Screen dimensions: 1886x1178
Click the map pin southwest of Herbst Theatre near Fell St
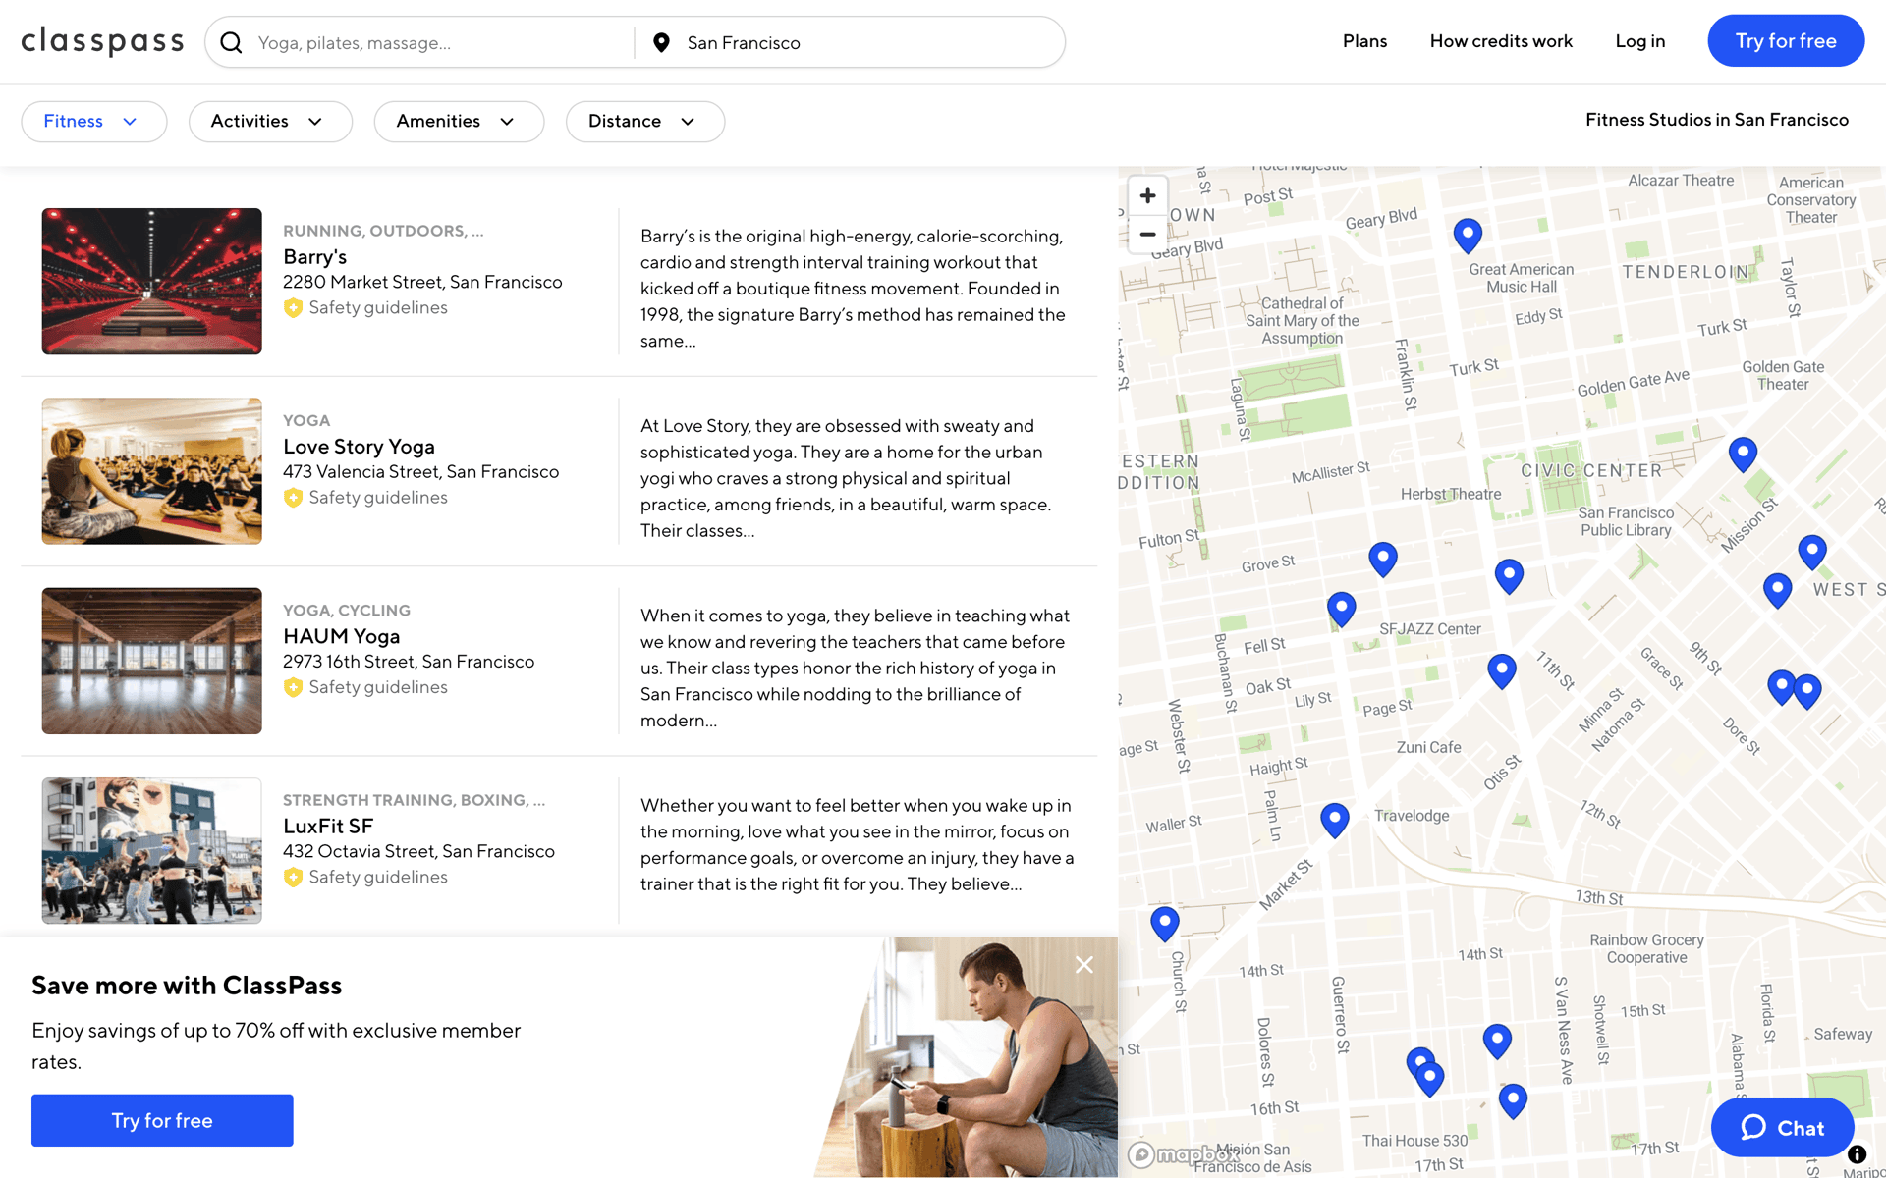(x=1341, y=610)
